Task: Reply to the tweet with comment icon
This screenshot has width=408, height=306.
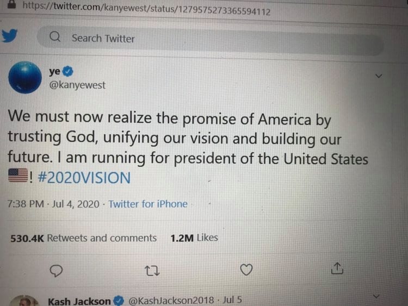Action: point(56,270)
